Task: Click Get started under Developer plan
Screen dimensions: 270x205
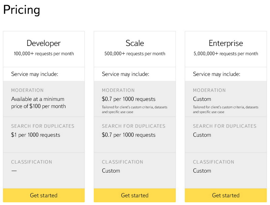Action: point(44,195)
